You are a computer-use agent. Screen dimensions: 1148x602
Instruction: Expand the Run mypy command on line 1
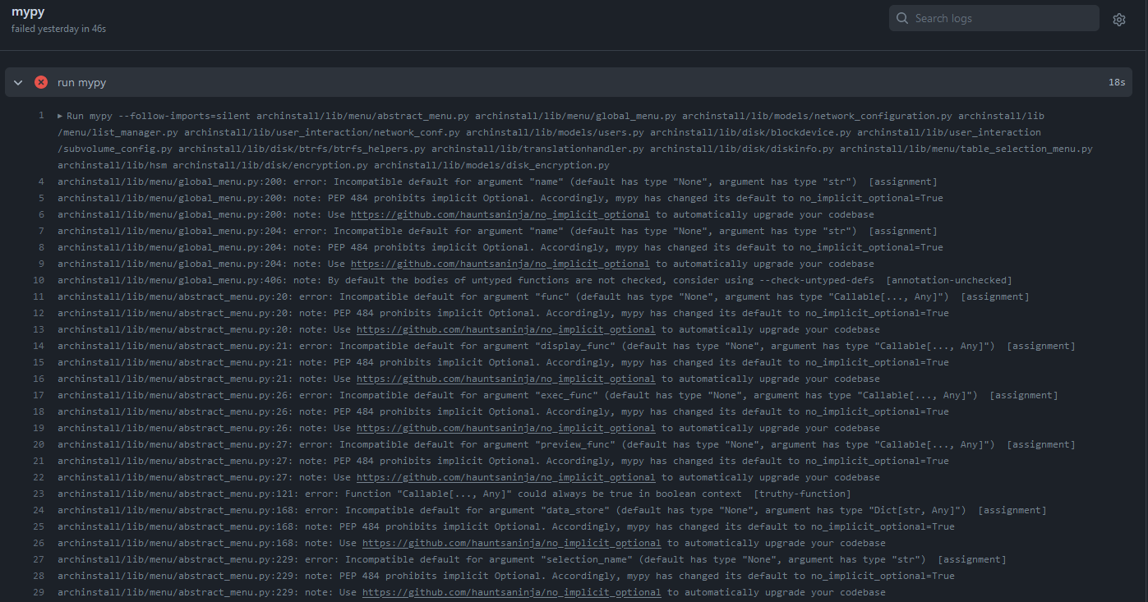[58, 116]
